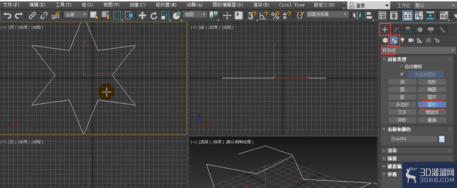Select the Systems gears category icon
457x188 pixels.
(437, 40)
